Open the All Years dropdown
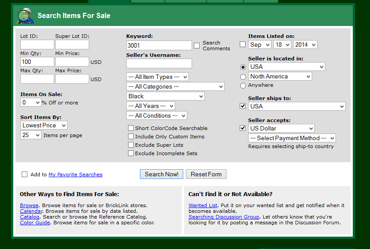This screenshot has height=249, width=370. 151,106
